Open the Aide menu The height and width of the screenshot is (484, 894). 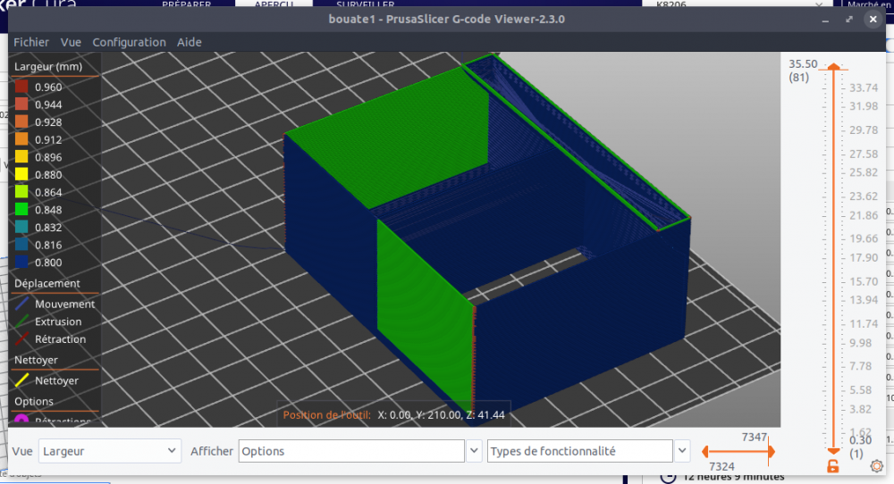point(190,42)
